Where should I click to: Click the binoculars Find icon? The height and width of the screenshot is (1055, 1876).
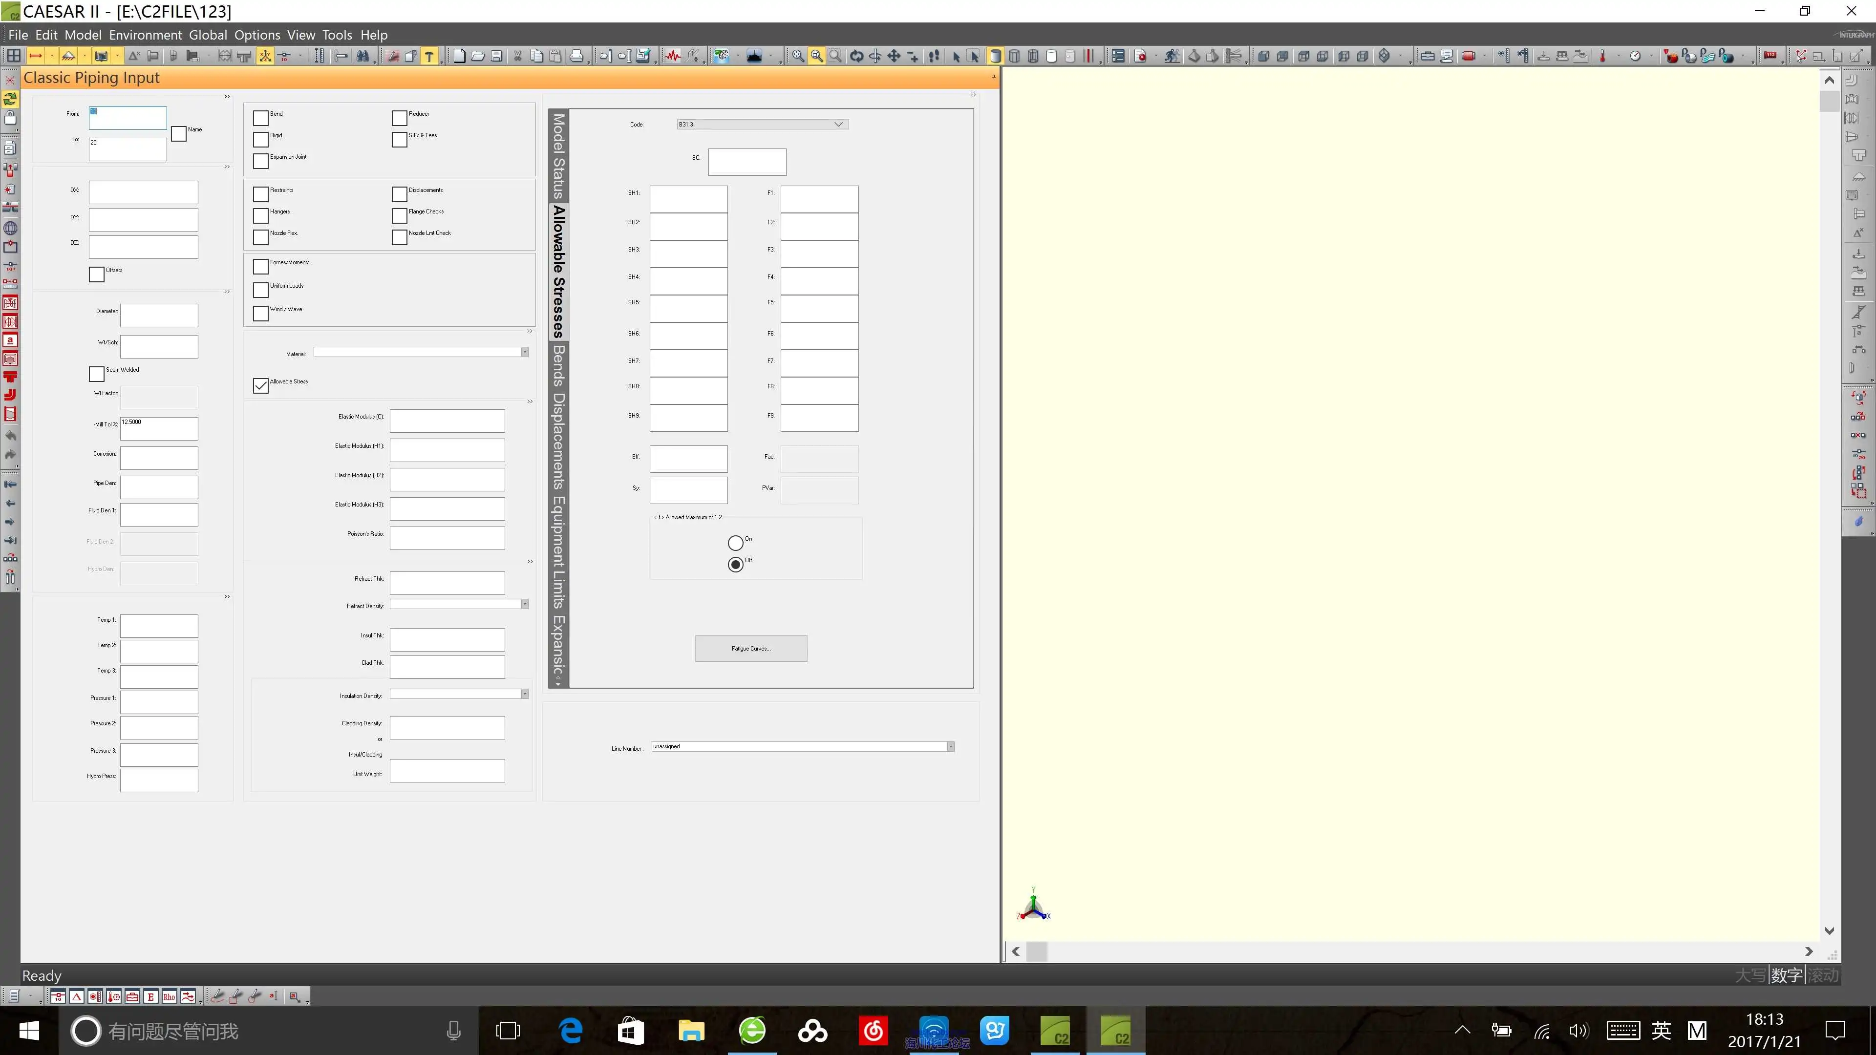(x=362, y=56)
